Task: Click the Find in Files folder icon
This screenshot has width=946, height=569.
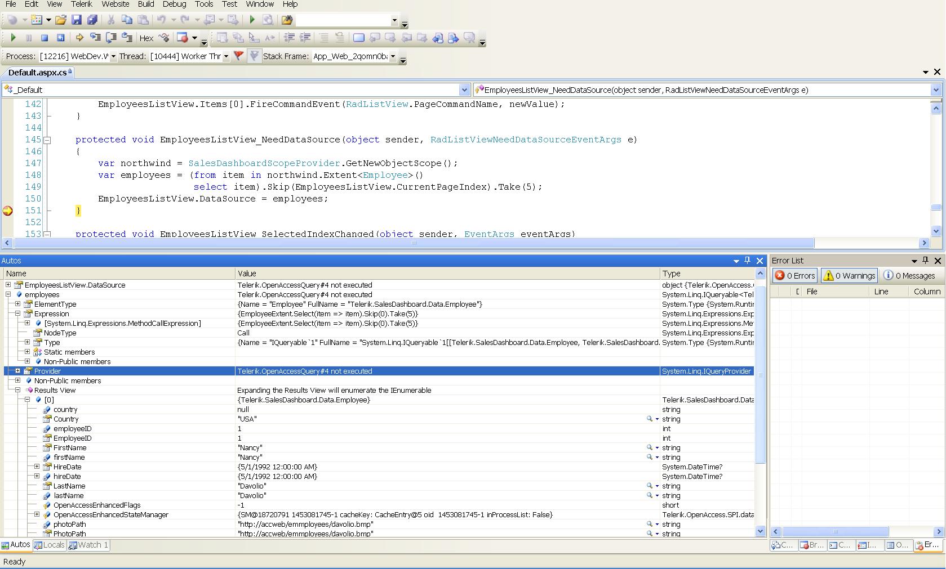Action: [287, 20]
